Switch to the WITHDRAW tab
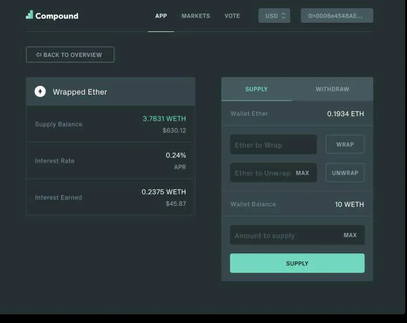The image size is (407, 323). click(332, 89)
